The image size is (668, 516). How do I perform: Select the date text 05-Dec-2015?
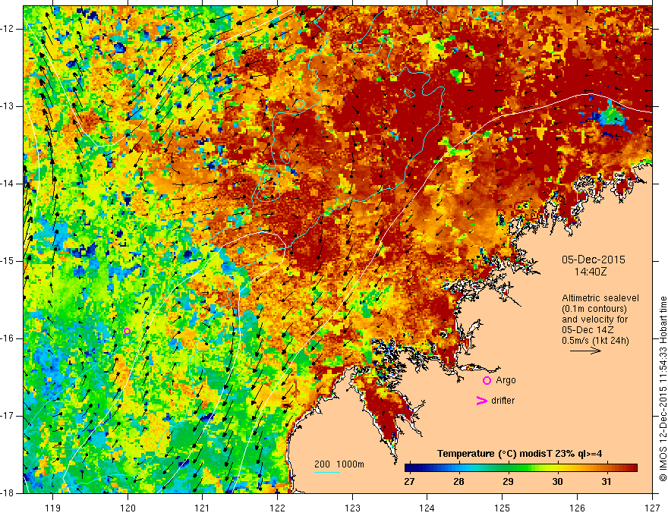[x=594, y=260]
